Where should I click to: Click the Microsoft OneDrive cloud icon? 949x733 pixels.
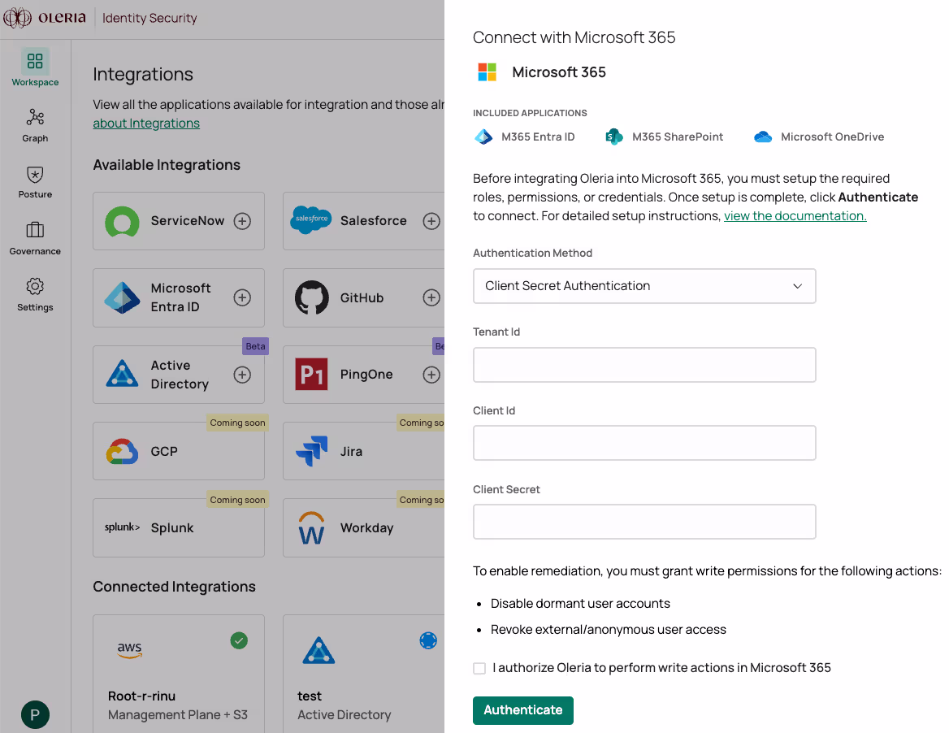(763, 137)
